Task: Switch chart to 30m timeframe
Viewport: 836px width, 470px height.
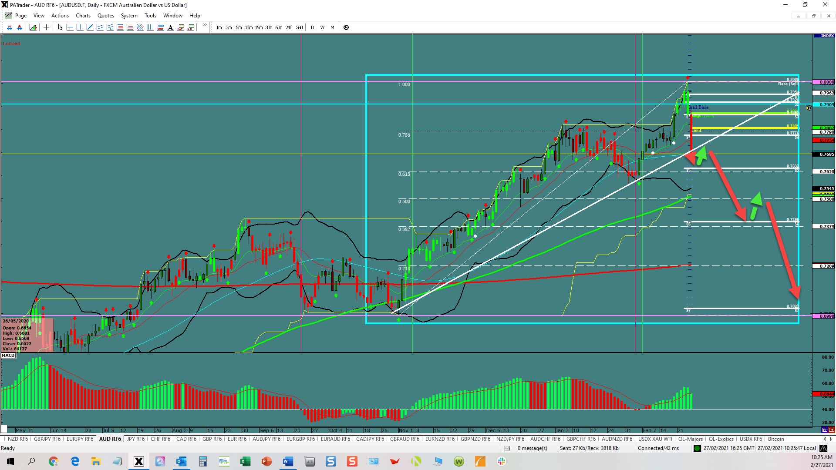Action: [x=269, y=27]
